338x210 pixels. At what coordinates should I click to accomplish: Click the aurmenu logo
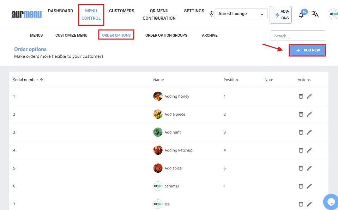coord(26,14)
